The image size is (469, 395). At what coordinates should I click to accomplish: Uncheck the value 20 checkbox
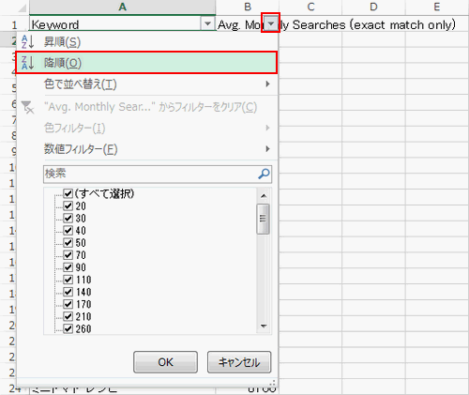(x=68, y=205)
